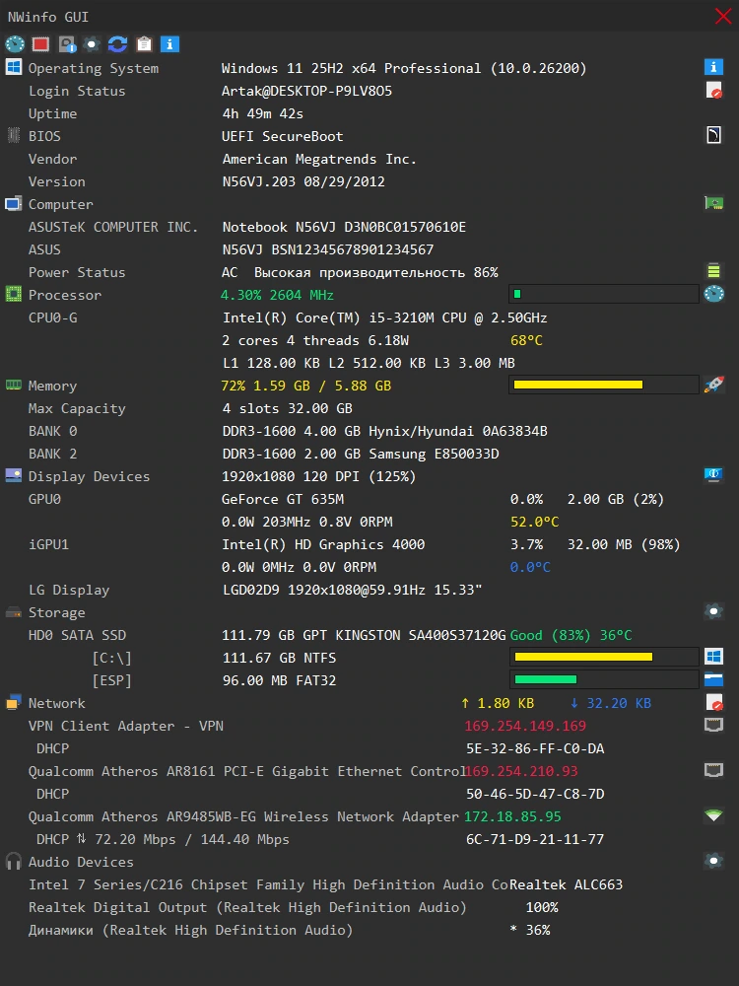
Task: Click the '[ESP]' partition label
Action: pos(112,680)
